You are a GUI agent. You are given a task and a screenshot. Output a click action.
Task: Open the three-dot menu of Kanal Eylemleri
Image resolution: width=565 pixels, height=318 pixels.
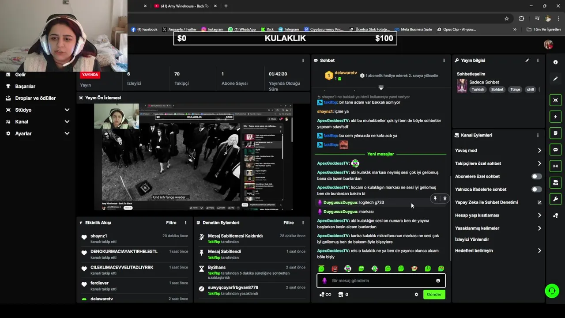[x=538, y=135]
